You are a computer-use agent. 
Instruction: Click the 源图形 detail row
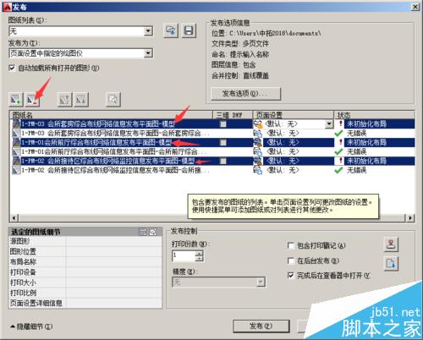click(x=85, y=241)
